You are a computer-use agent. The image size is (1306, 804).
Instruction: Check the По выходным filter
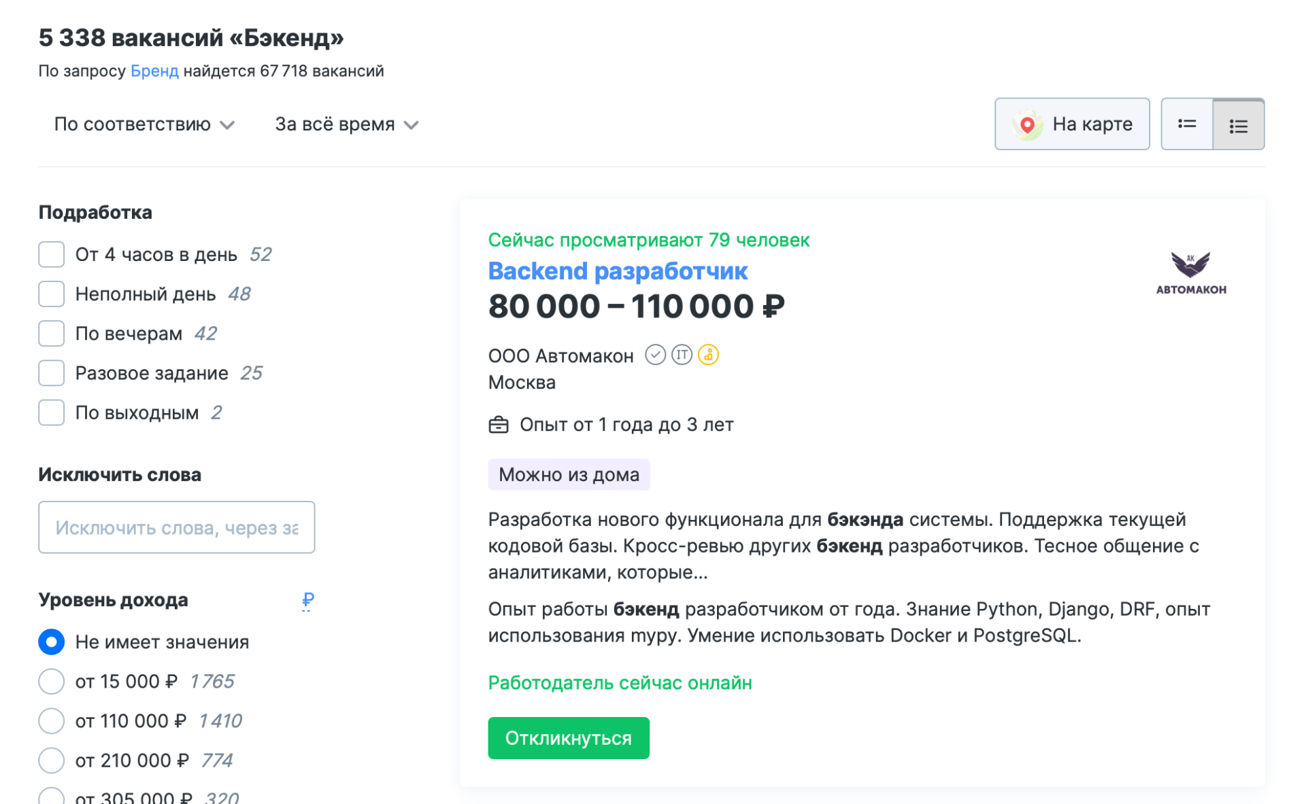pyautogui.click(x=51, y=412)
